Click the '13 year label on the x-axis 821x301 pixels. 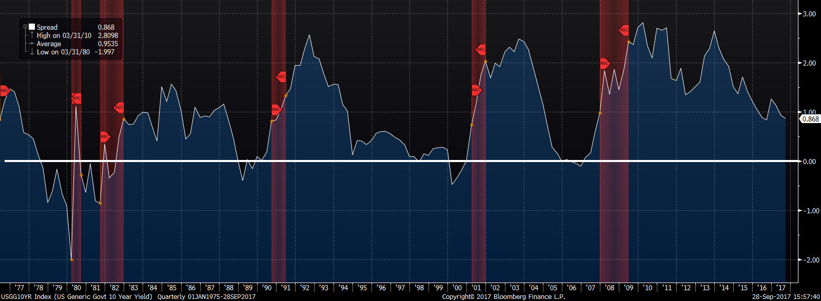tap(705, 288)
